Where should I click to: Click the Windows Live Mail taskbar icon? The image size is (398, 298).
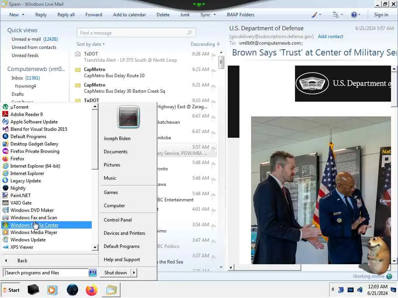coord(111,290)
